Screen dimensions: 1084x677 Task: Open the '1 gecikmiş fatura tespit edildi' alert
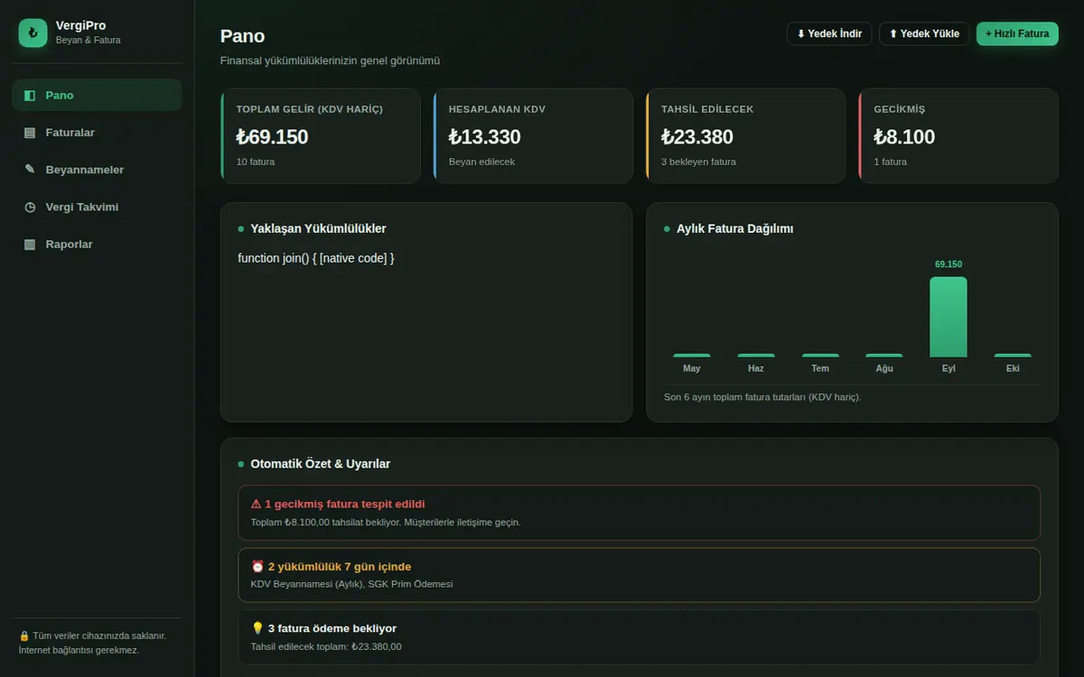[x=639, y=513]
